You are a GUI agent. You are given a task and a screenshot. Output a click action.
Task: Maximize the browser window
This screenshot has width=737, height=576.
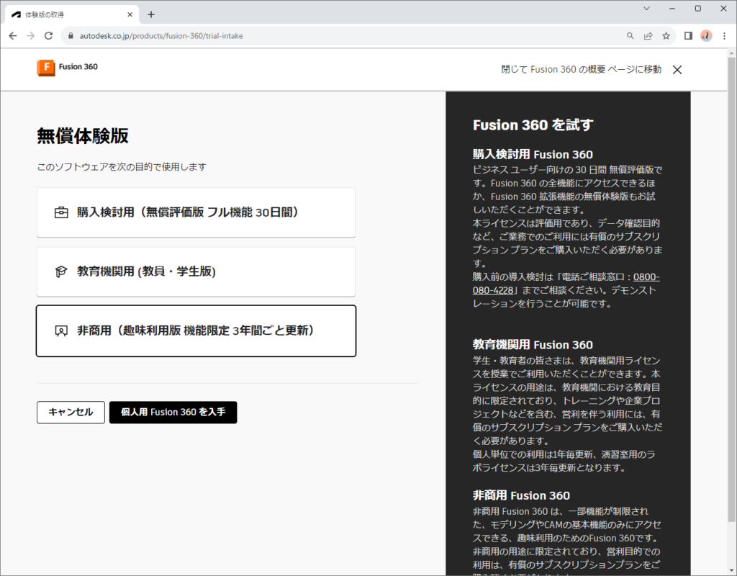[698, 9]
